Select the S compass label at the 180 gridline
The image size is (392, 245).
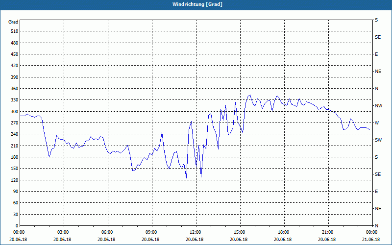coord(376,157)
